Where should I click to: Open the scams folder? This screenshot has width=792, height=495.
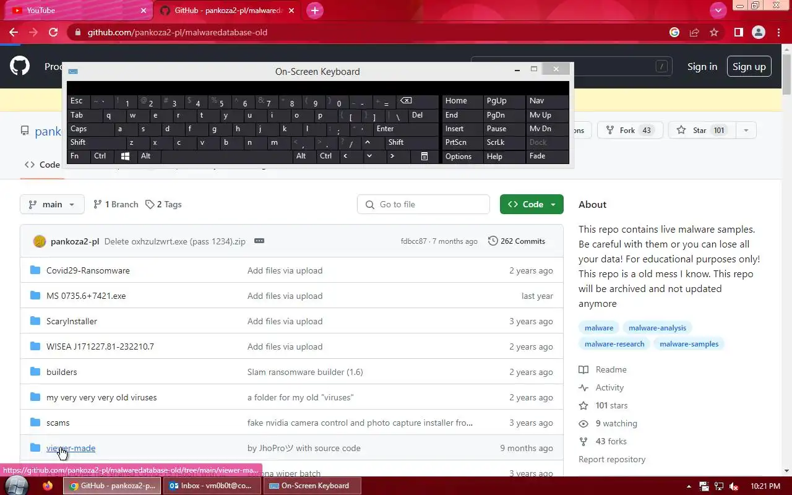(x=58, y=423)
